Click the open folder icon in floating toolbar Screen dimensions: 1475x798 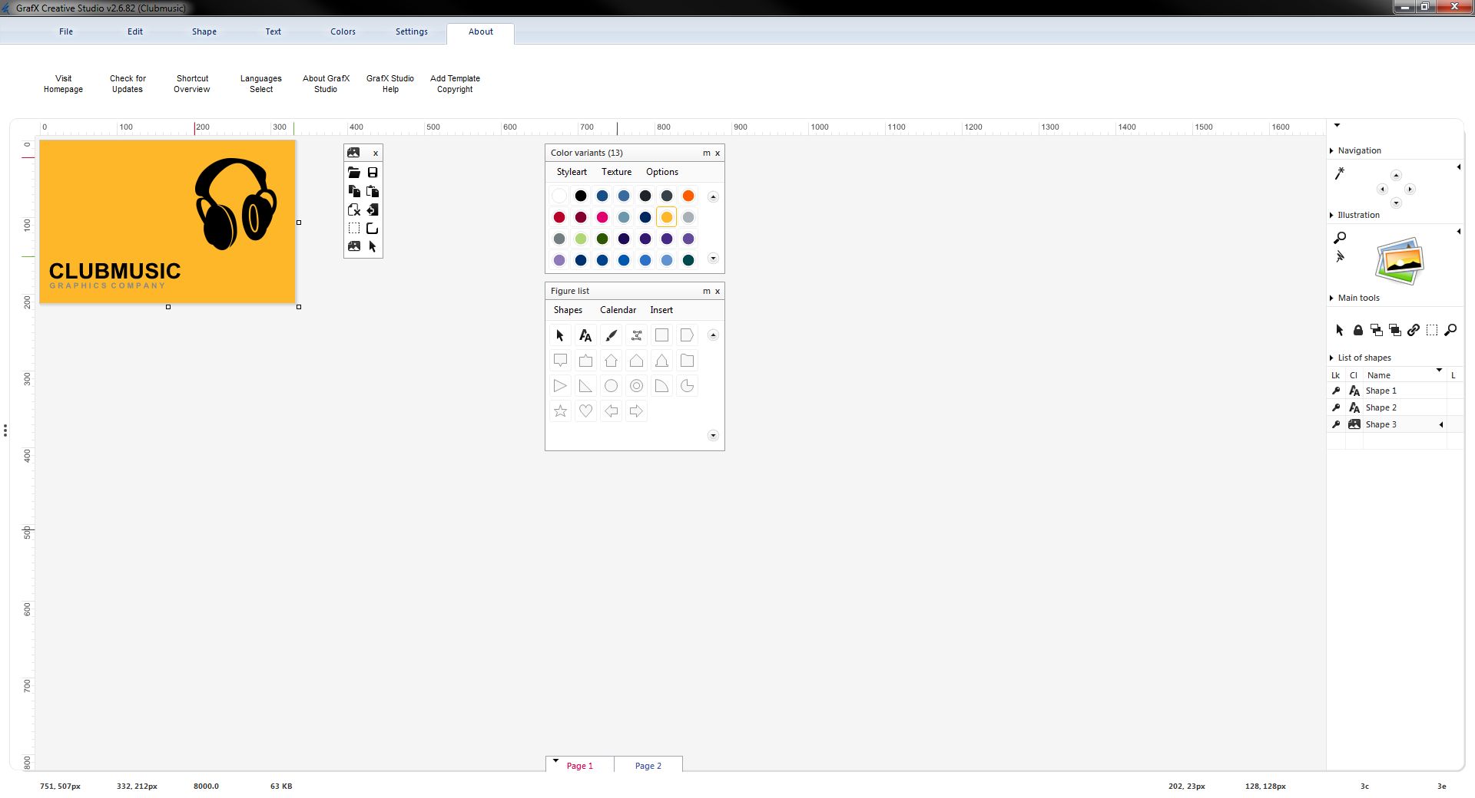coord(354,172)
